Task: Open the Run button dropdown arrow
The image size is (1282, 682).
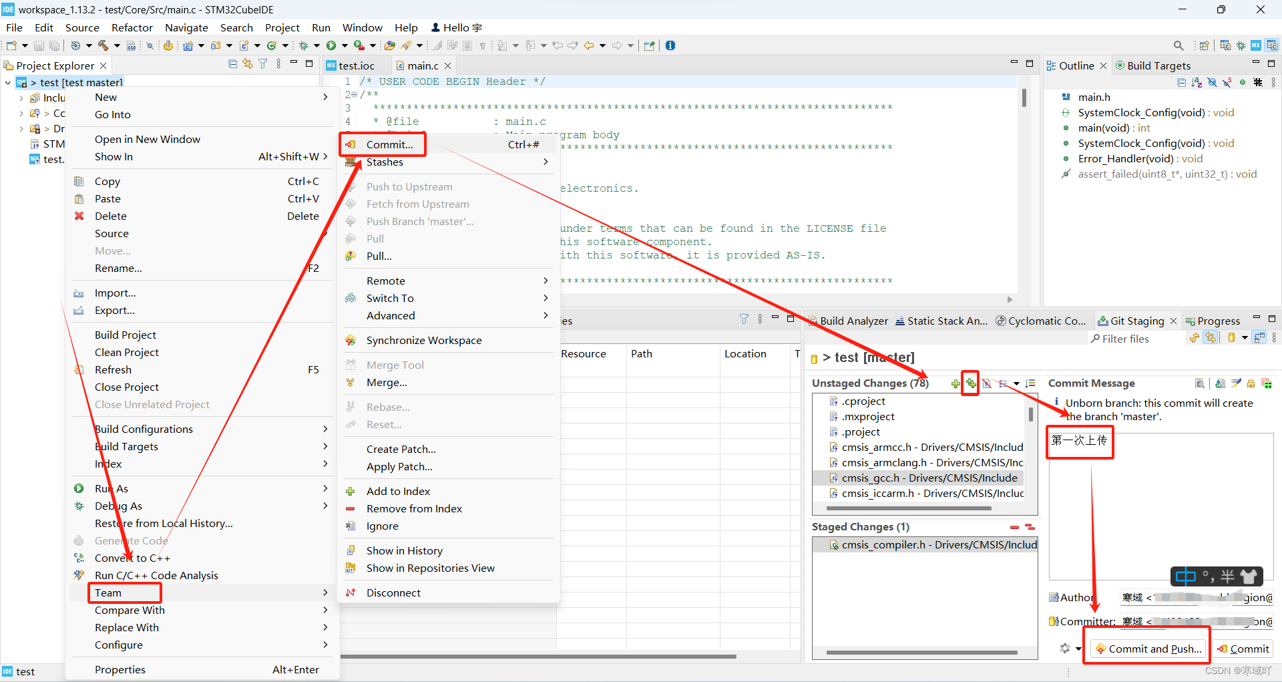Action: [345, 45]
